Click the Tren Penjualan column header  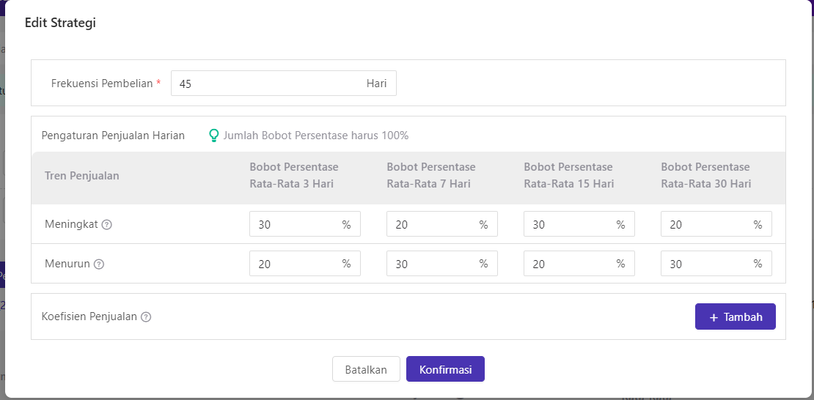[82, 176]
